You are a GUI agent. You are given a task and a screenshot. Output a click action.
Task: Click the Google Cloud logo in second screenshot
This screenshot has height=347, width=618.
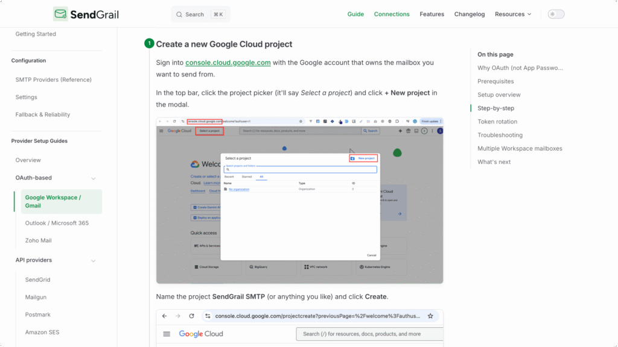pos(201,334)
